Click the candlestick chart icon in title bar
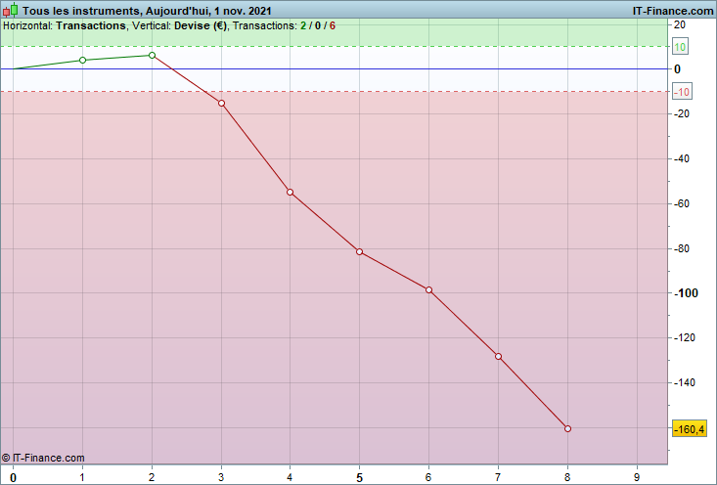 coord(11,10)
